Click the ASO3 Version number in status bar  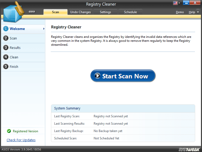[x=21, y=149]
